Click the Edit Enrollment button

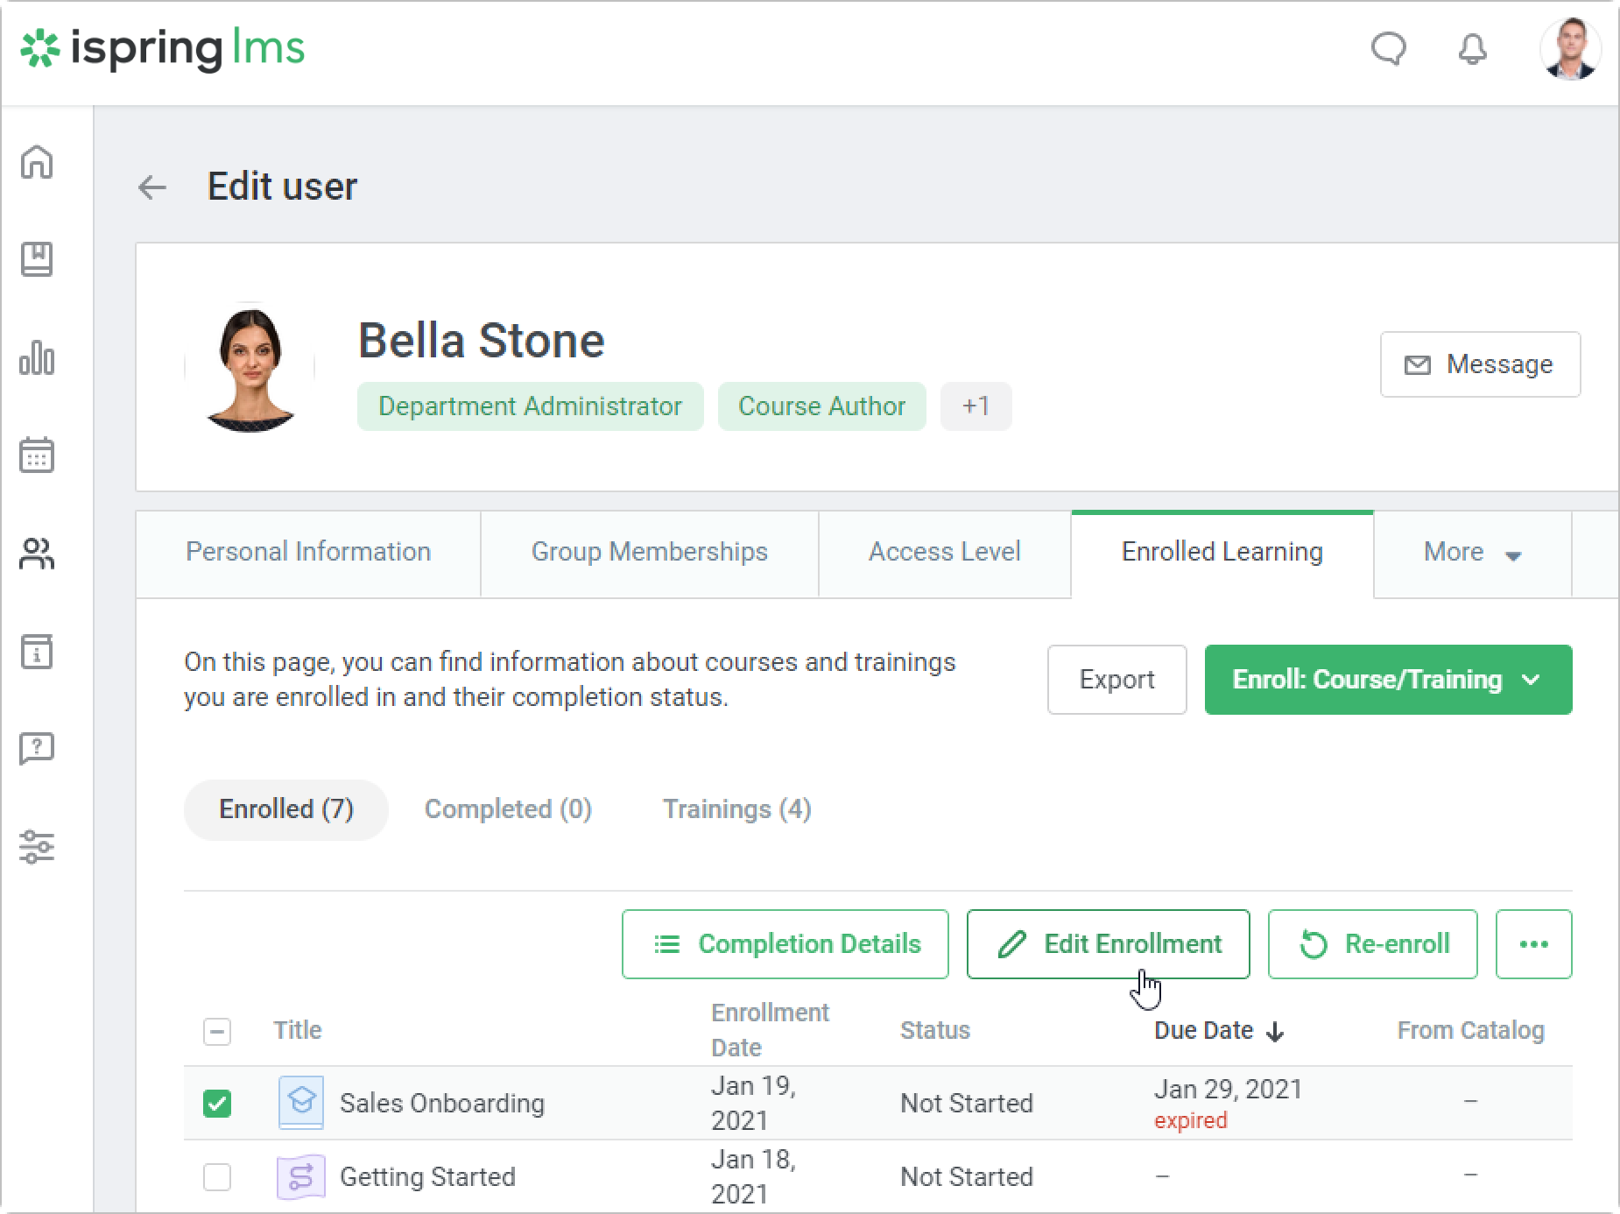point(1108,944)
